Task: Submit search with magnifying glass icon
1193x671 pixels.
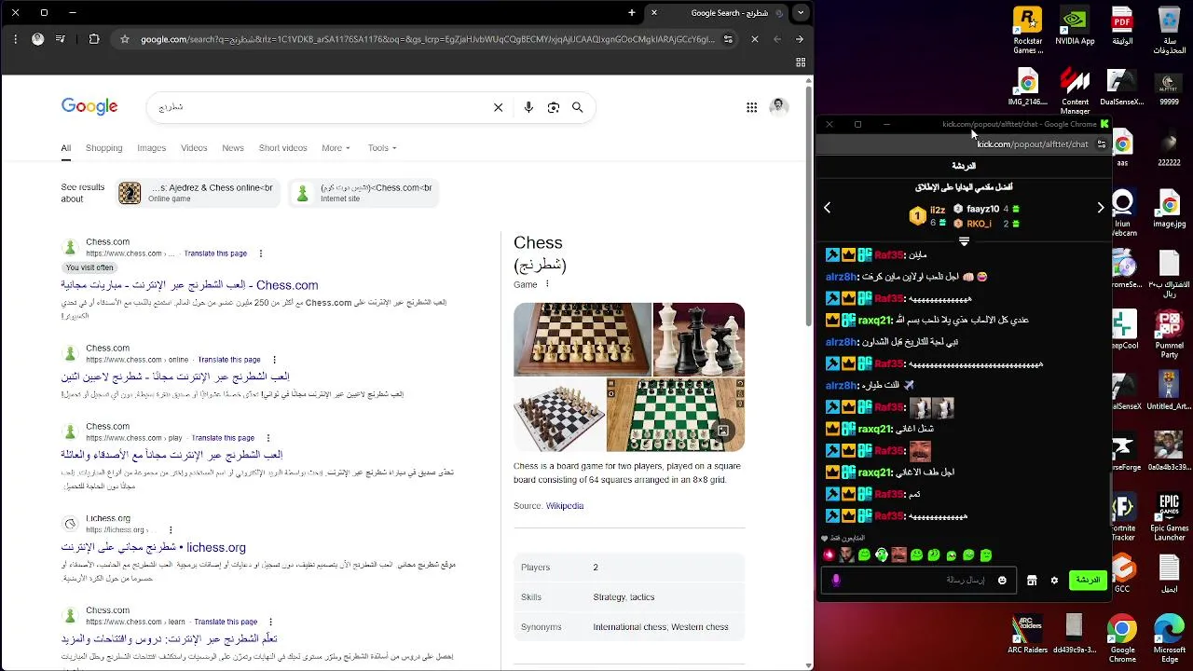Action: click(x=578, y=107)
